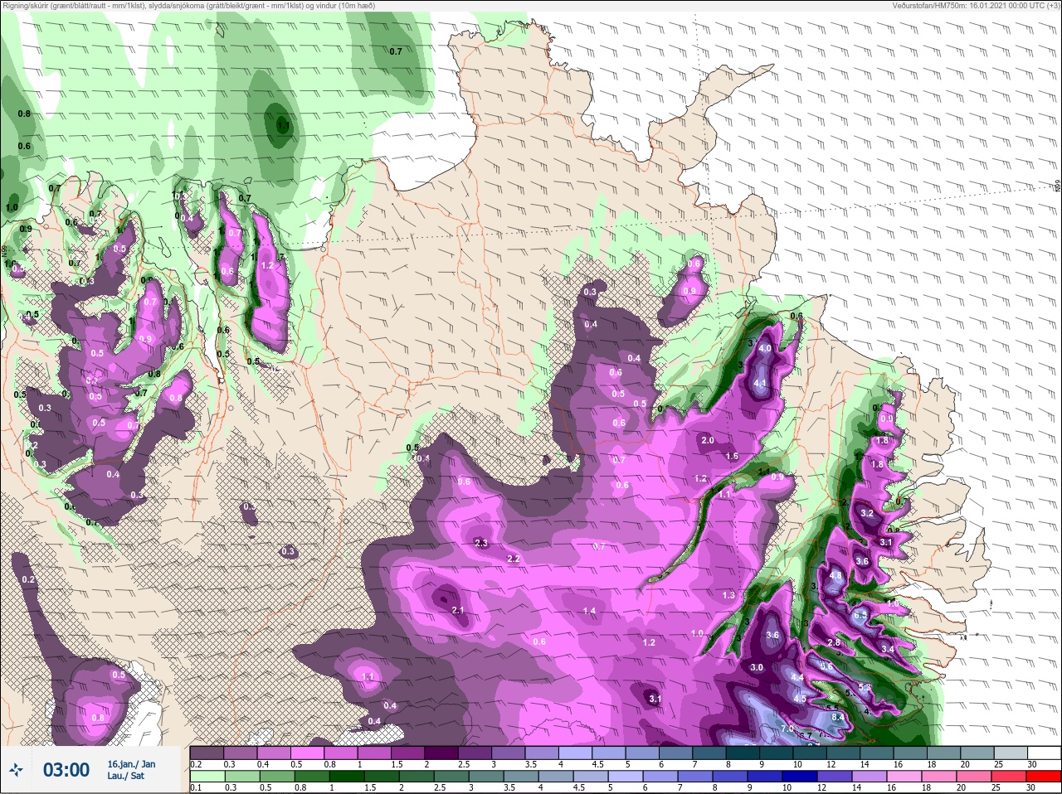Click the '5.6' precipitation value on the map
The width and height of the screenshot is (1062, 794).
(826, 666)
